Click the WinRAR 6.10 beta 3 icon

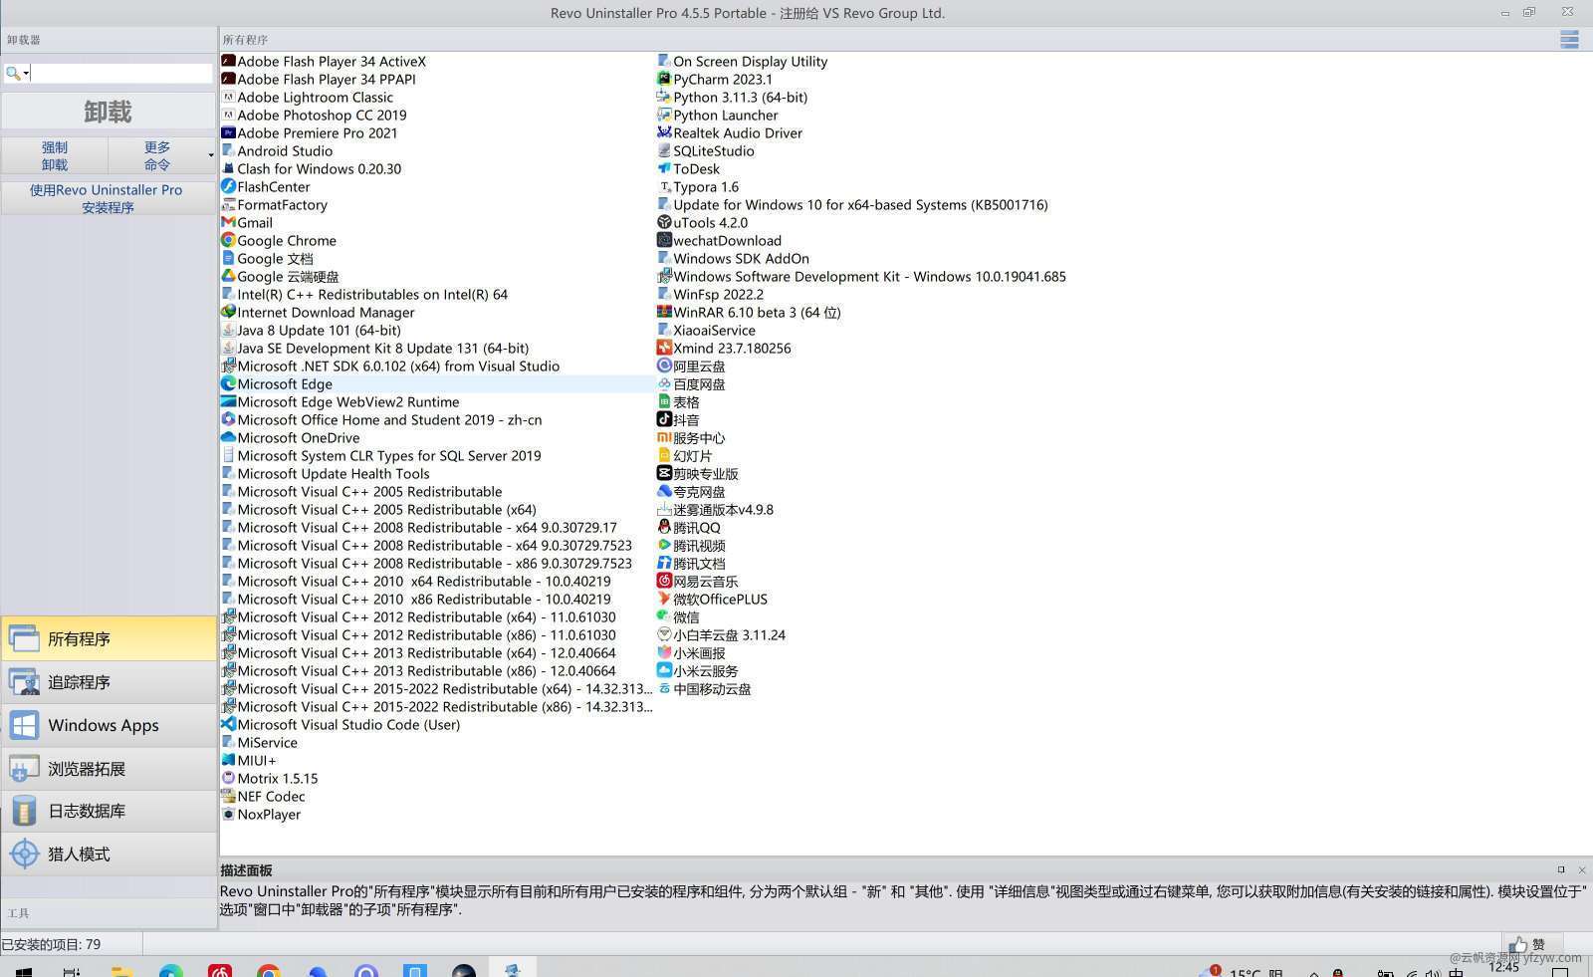[664, 312]
